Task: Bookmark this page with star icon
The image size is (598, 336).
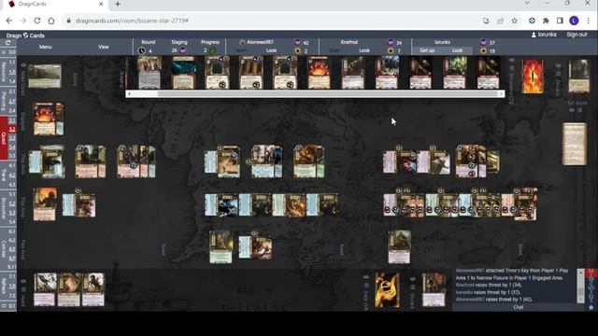Action: (514, 21)
